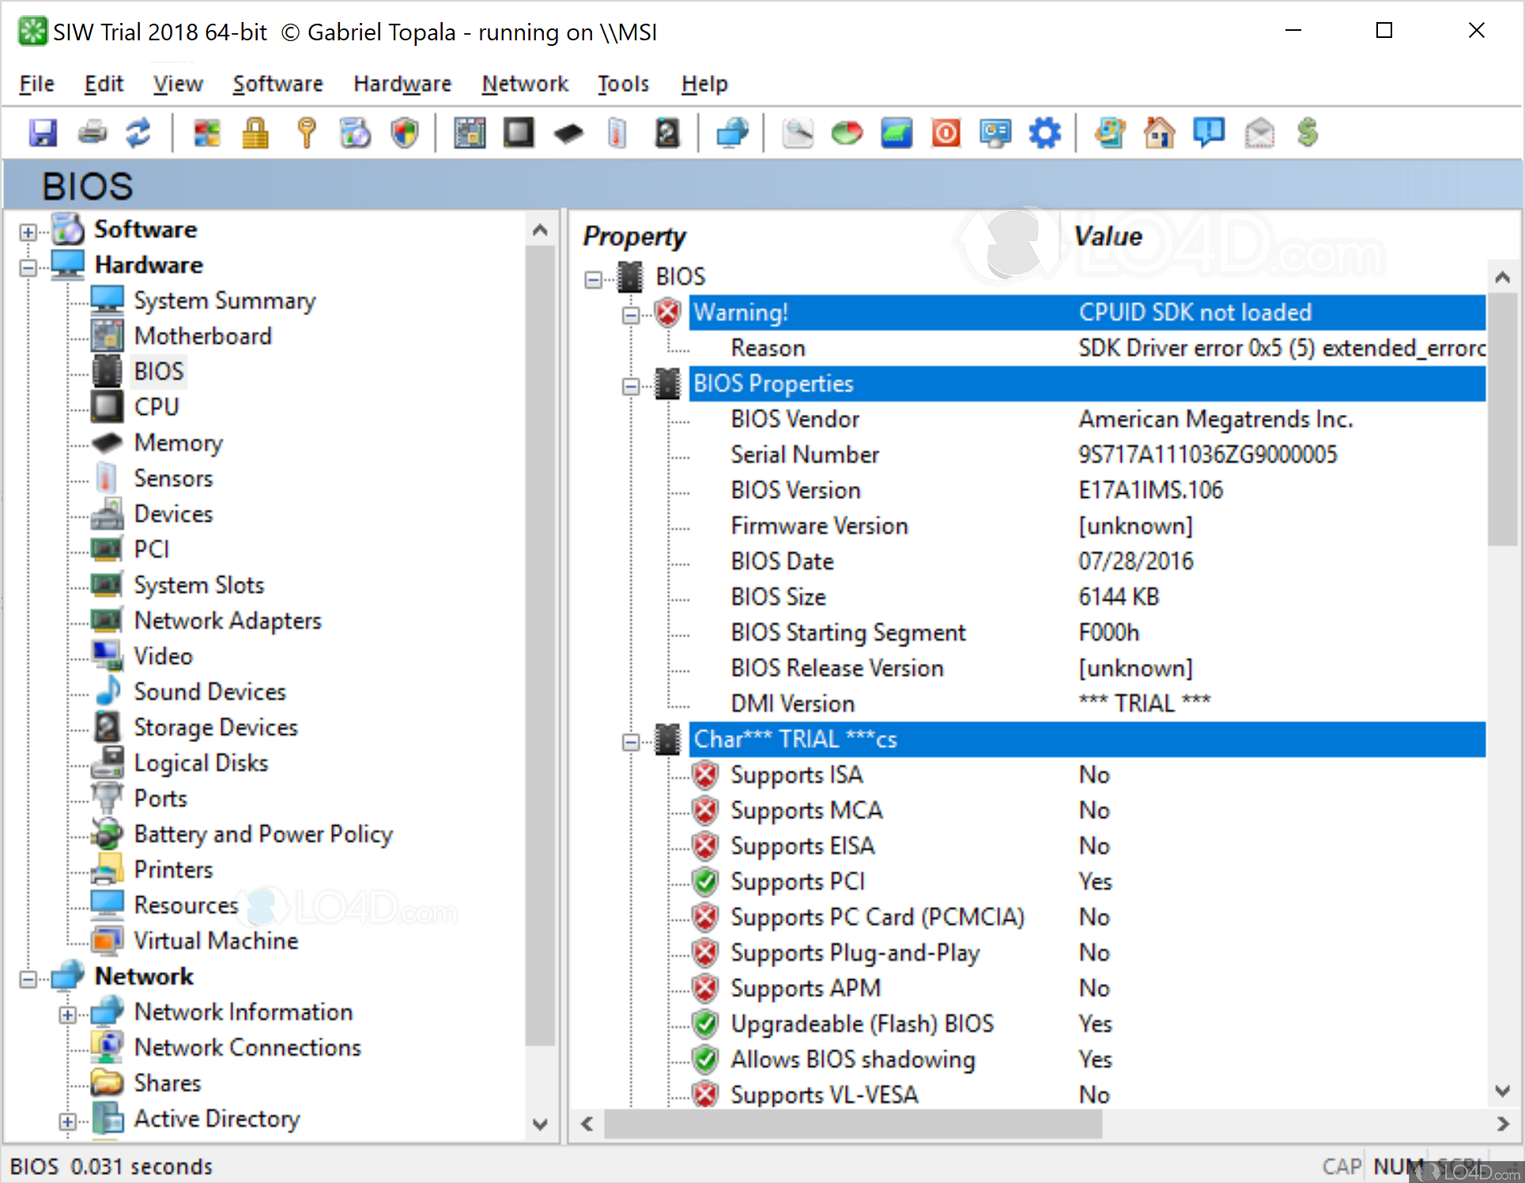Screen dimensions: 1525x1183
Task: Open storage info via hard disk toolbar icon
Action: 668,133
